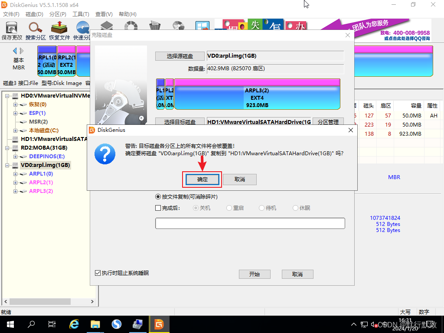Viewport: 444px width, 333px height.
Task: Expand the ESP(1) partition node
Action: point(16,113)
